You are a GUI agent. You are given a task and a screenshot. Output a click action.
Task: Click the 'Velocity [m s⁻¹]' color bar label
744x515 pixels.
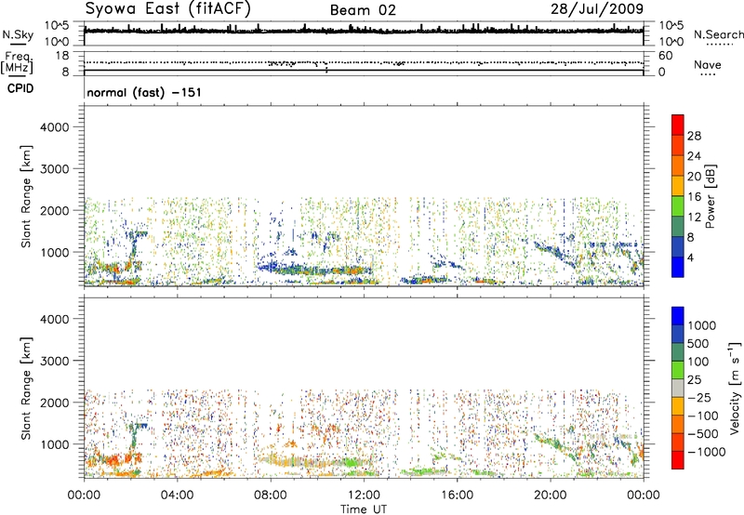[735, 388]
